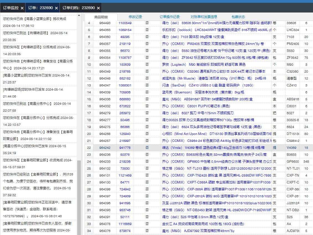Open the 齐心 C8001 PU/PVC笔记本 product link

click(196, 106)
